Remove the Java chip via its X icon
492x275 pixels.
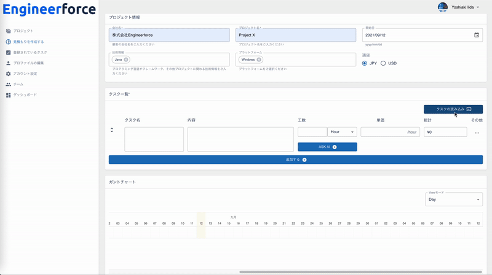point(126,60)
